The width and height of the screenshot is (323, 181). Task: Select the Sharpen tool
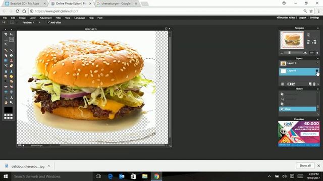pos(11,71)
